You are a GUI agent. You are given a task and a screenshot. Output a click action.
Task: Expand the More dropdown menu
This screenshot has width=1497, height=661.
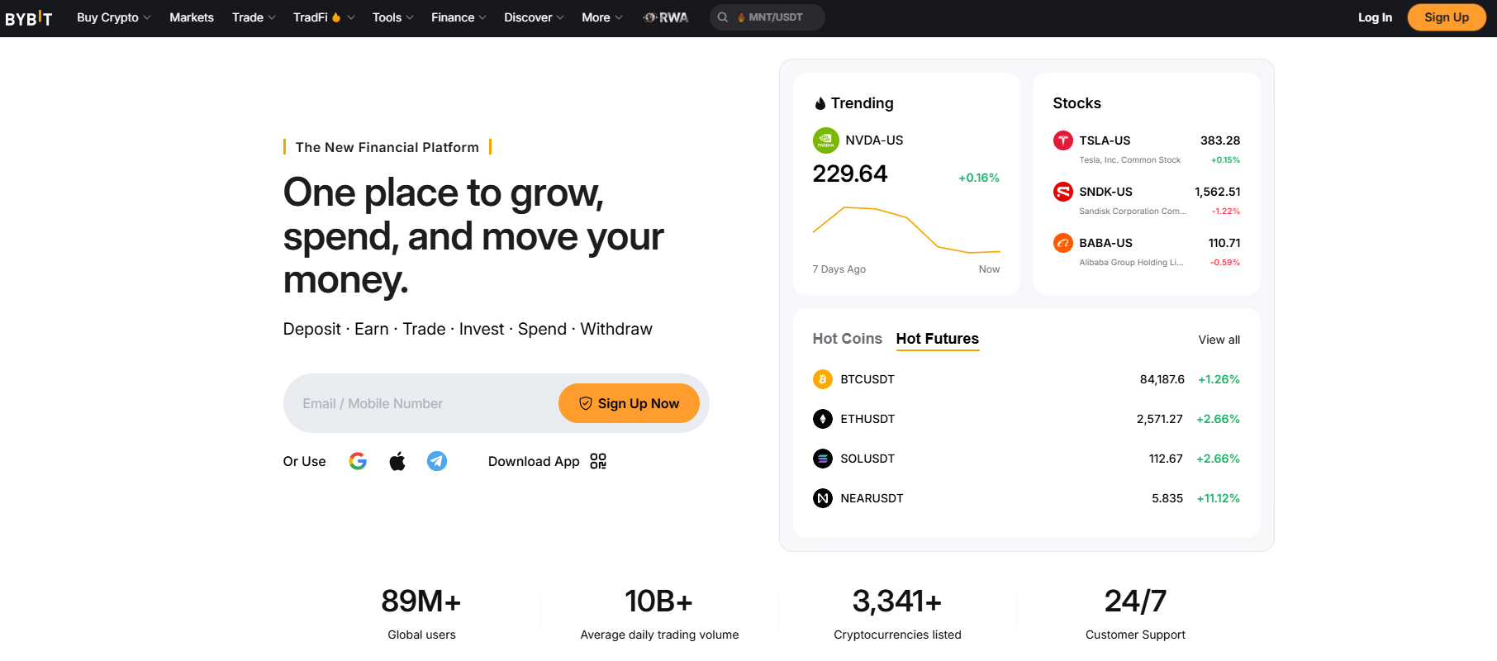[601, 17]
